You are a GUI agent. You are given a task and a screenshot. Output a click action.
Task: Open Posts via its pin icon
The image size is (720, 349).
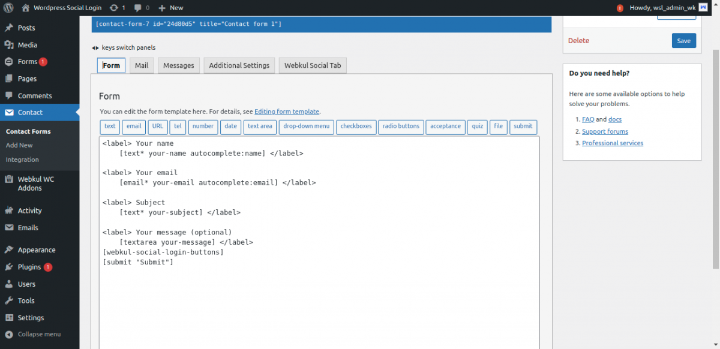pyautogui.click(x=9, y=28)
